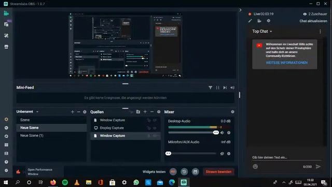
Task: Toggle visibility of first Window Capture source
Action: 155,120
